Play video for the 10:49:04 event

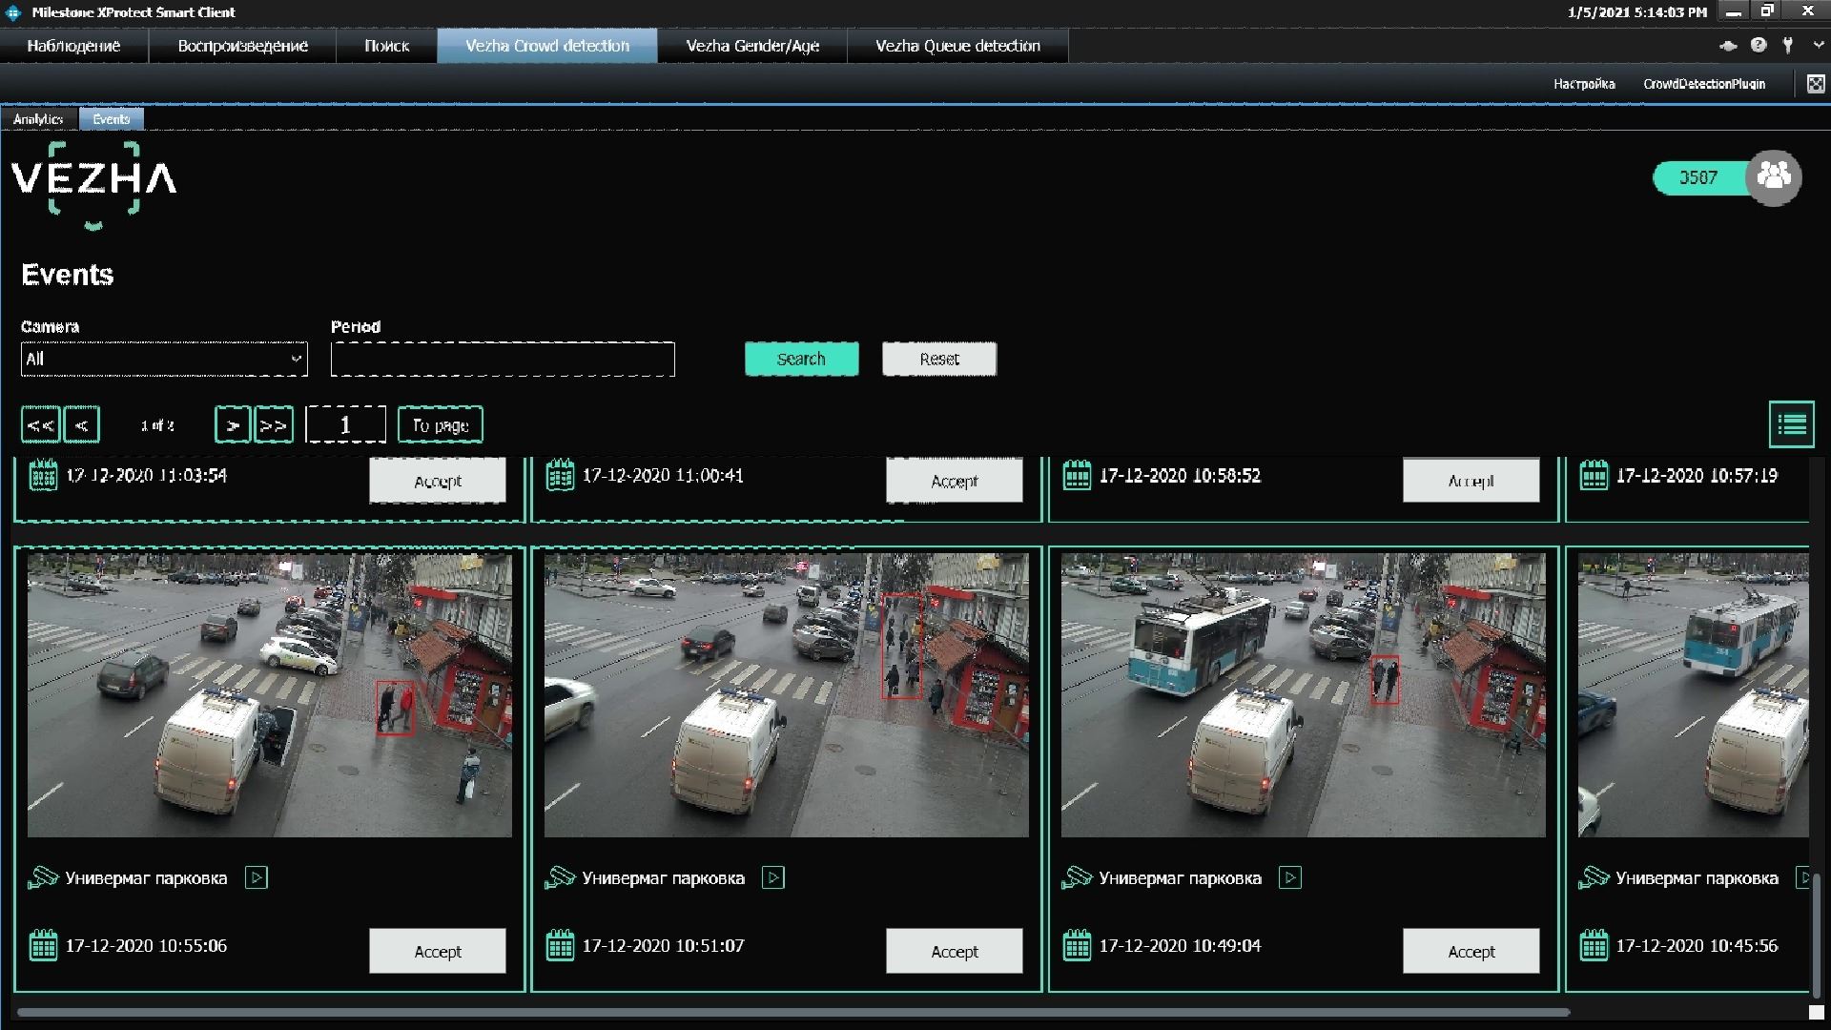point(1290,877)
